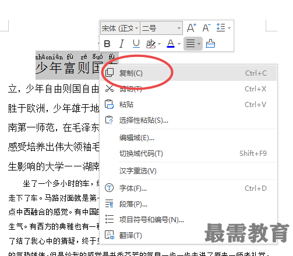This screenshot has width=293, height=256.
Task: Select 汉字重选(V) menu entry
Action: [189, 171]
